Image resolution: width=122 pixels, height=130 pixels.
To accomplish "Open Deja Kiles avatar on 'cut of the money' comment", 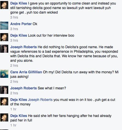I will pos(4,101).
